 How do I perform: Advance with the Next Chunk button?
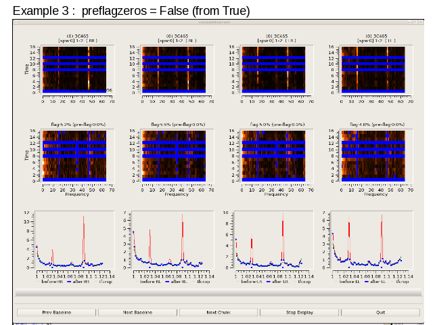click(219, 312)
